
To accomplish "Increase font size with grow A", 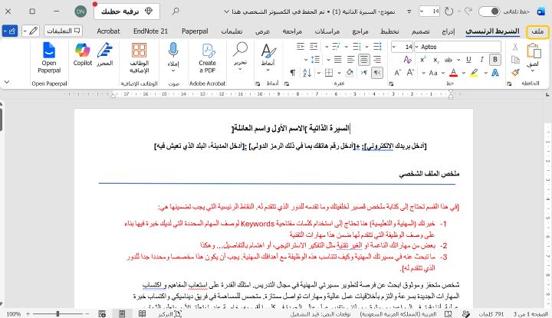I will (410, 73).
